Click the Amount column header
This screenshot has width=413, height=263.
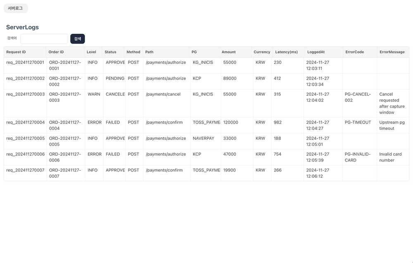(x=228, y=52)
